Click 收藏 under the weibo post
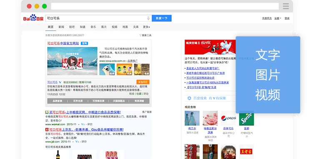The image size is (313, 159). point(139,94)
